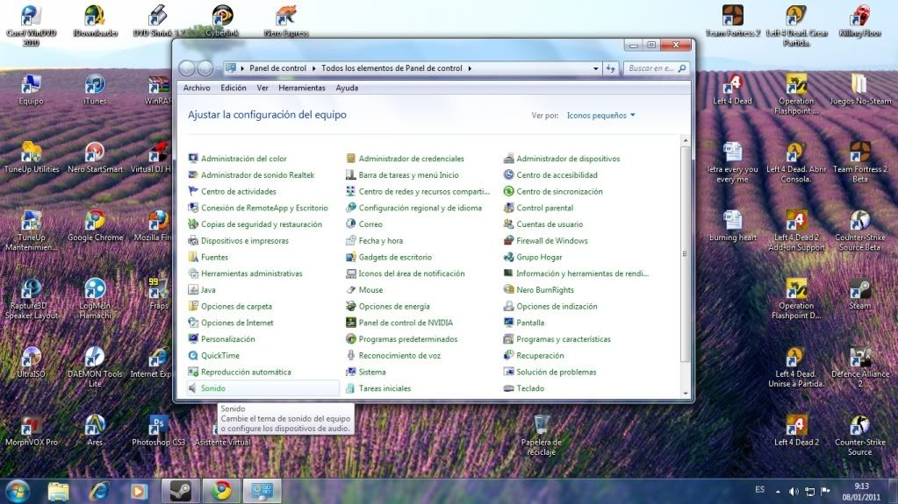Open Programas y características
This screenshot has width=898, height=504.
click(x=563, y=338)
